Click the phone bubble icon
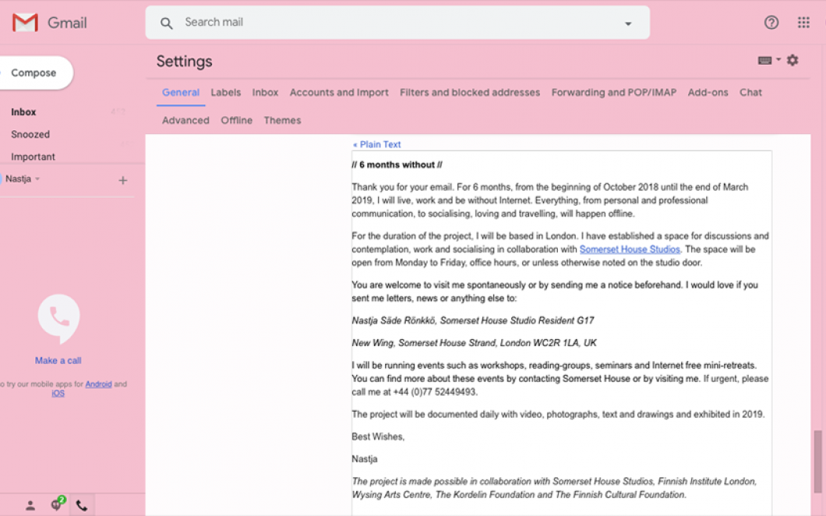The image size is (826, 516). tap(58, 318)
